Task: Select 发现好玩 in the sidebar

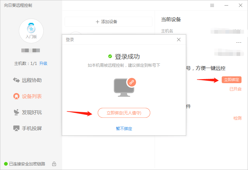Action: [32, 112]
